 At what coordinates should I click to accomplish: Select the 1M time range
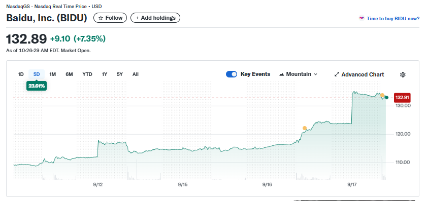coord(52,74)
